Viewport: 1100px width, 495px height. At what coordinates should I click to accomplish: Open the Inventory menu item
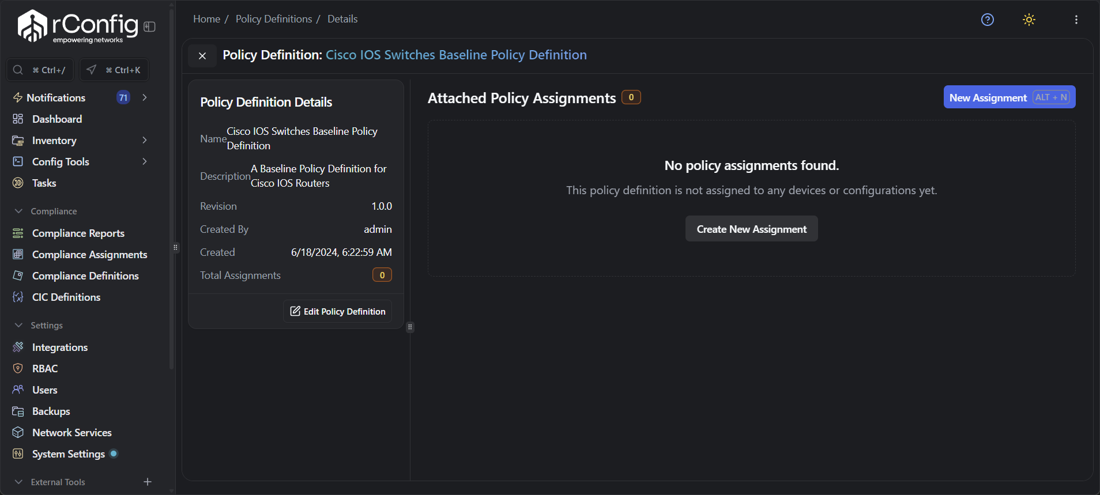tap(54, 140)
